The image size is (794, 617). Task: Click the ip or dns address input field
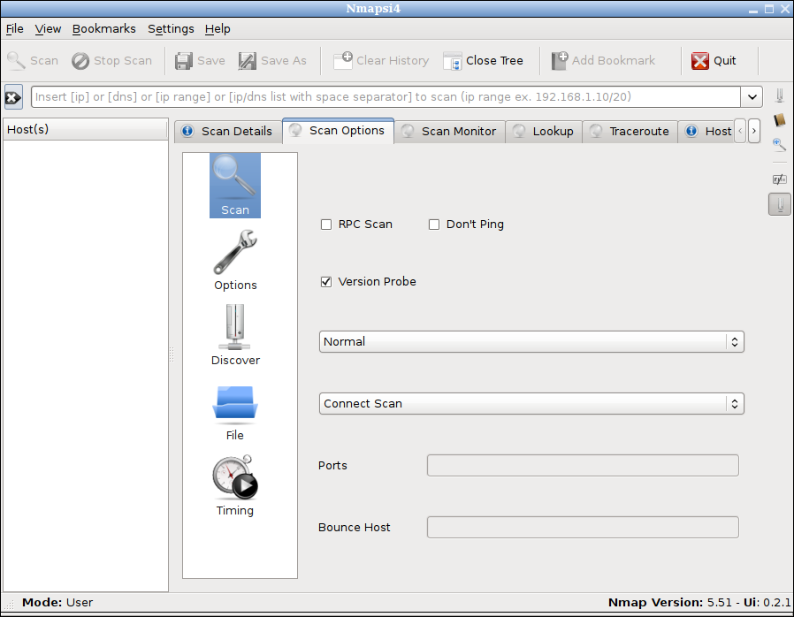386,97
